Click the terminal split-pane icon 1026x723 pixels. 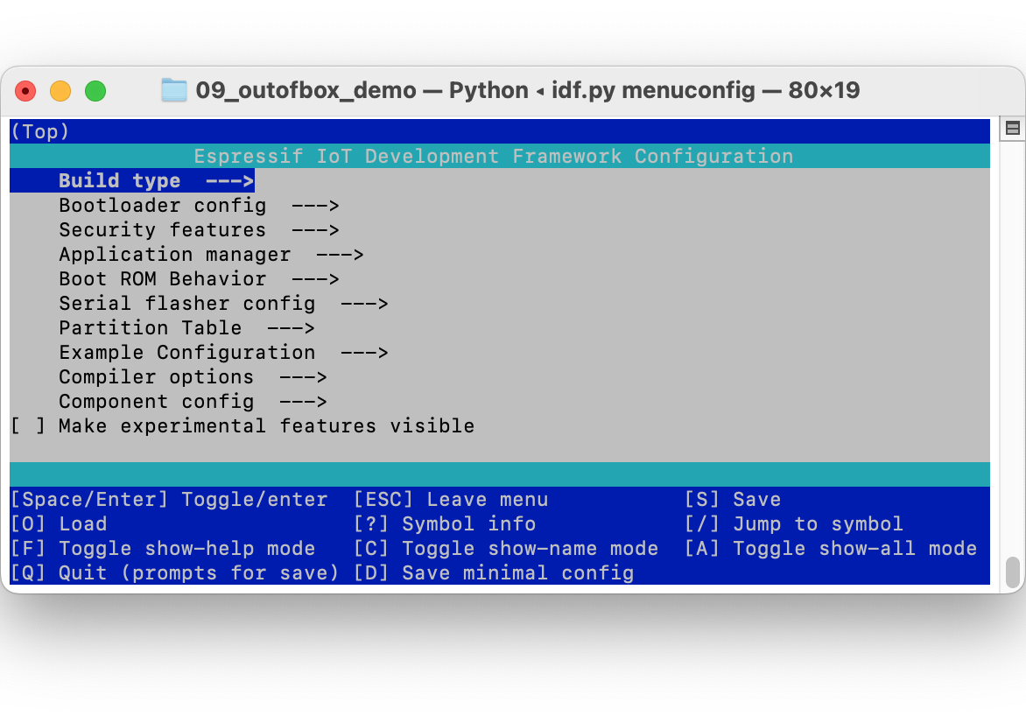[x=1012, y=129]
